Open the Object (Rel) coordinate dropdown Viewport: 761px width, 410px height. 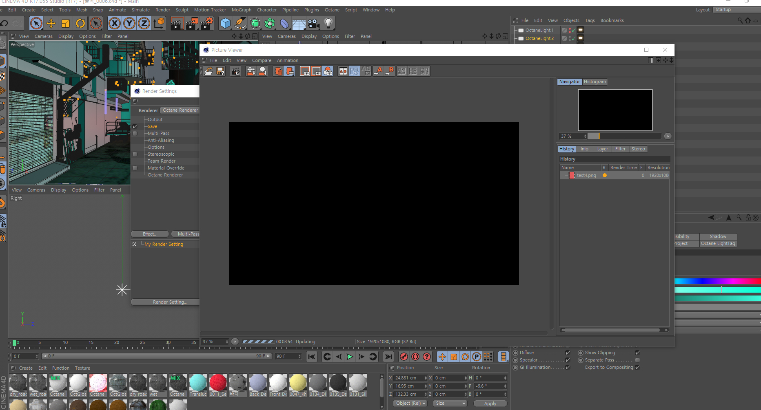[410, 403]
